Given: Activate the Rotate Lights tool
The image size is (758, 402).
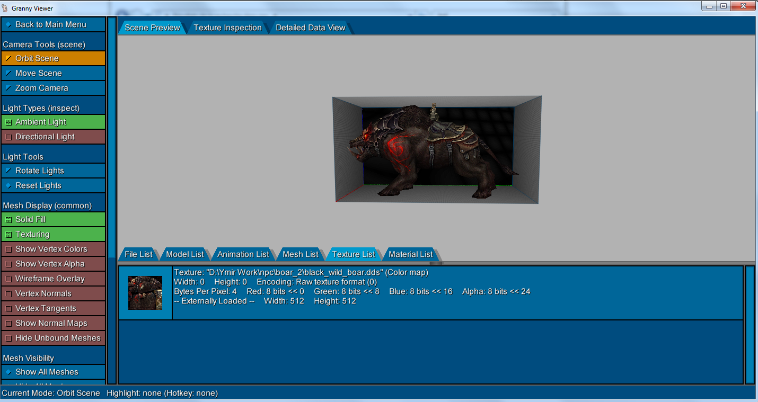Looking at the screenshot, I should (53, 171).
